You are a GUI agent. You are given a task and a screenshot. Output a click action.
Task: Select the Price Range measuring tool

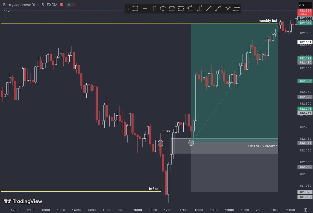pos(200,8)
